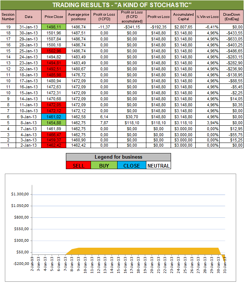This screenshot has width=250, height=287.
Task: Click the 'Average price positions' column header
Action: click(78, 17)
